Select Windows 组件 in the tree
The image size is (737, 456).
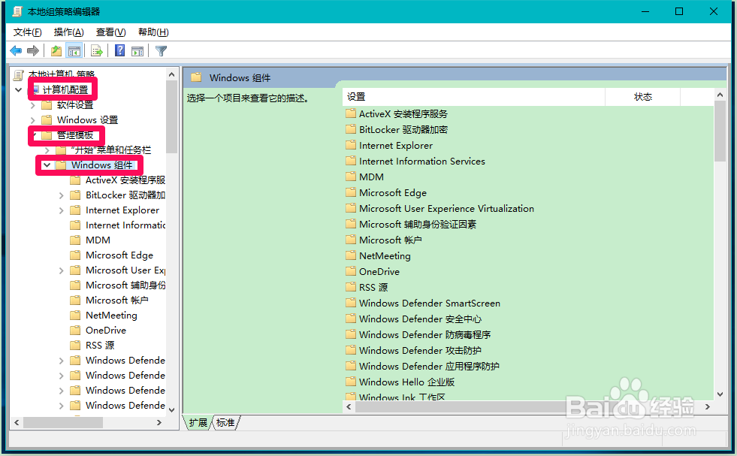pos(102,165)
